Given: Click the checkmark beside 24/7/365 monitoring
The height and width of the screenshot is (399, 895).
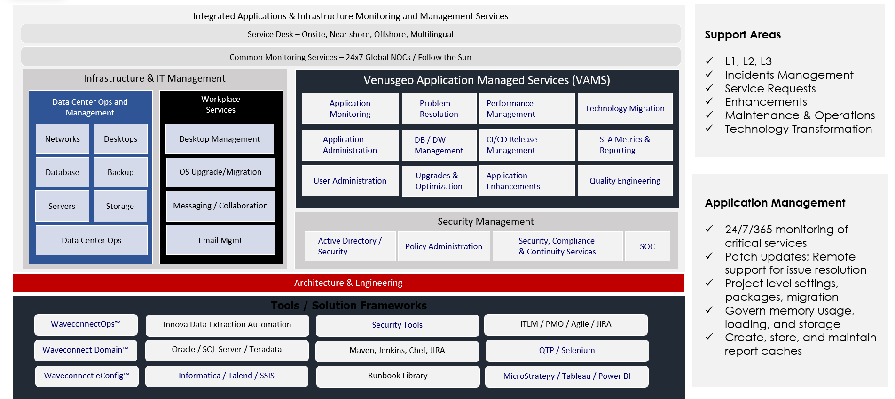Looking at the screenshot, I should [x=709, y=229].
